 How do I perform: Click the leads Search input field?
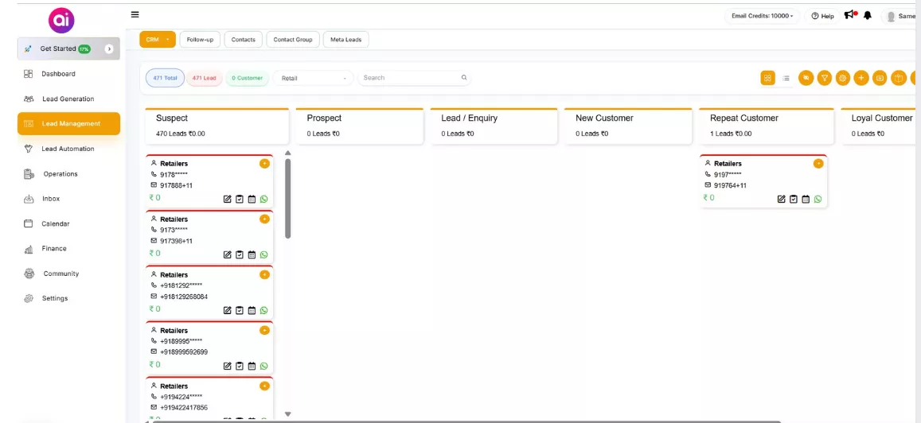coord(410,78)
